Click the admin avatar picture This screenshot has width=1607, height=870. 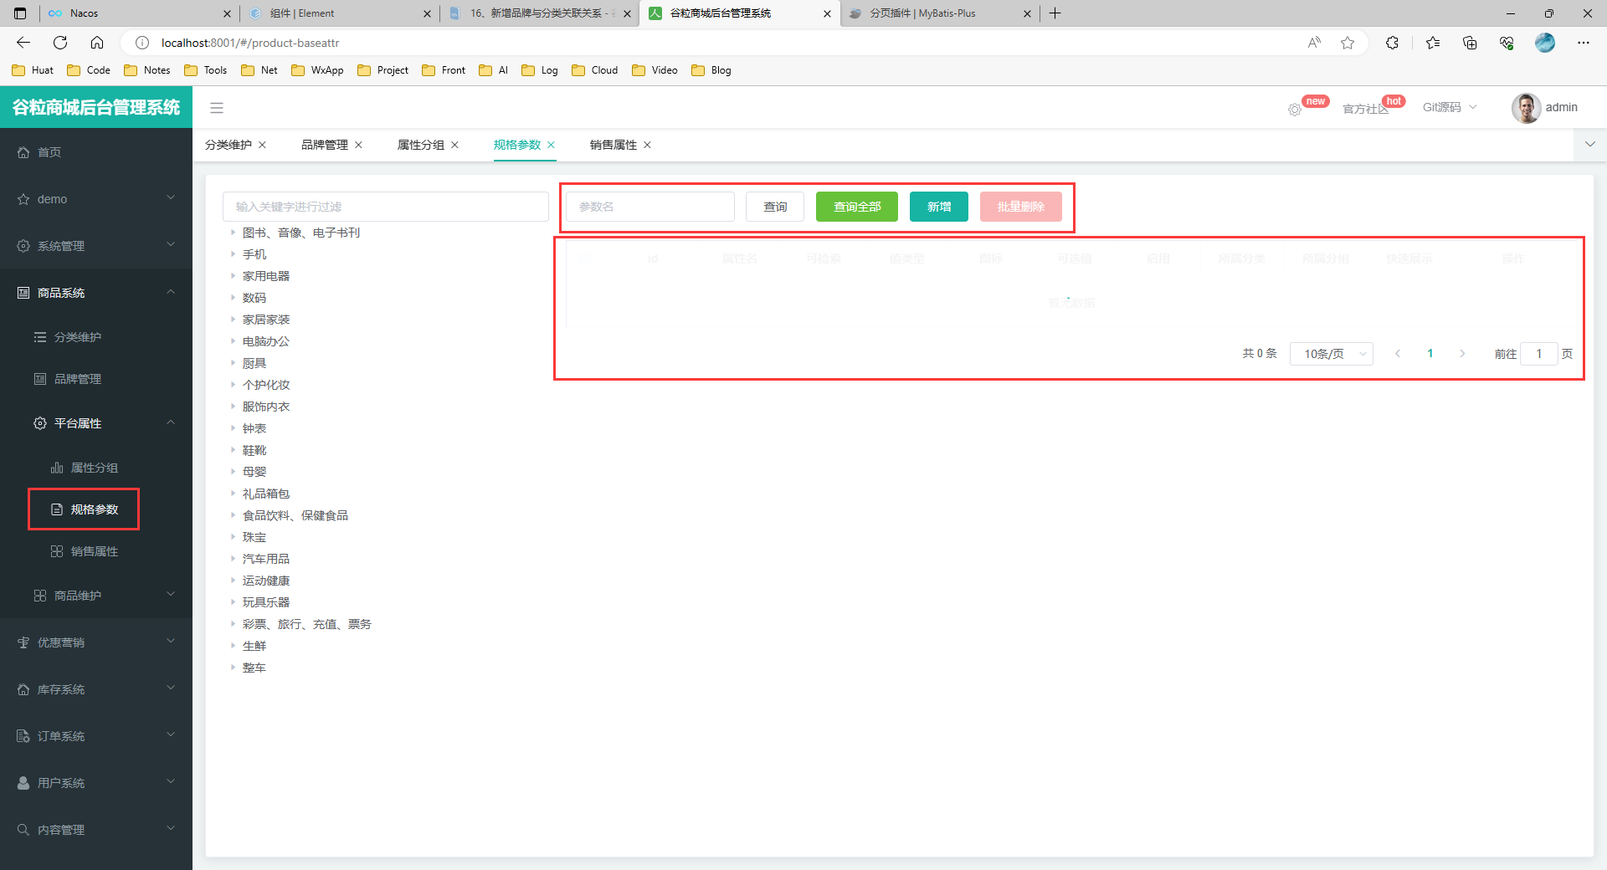1525,108
